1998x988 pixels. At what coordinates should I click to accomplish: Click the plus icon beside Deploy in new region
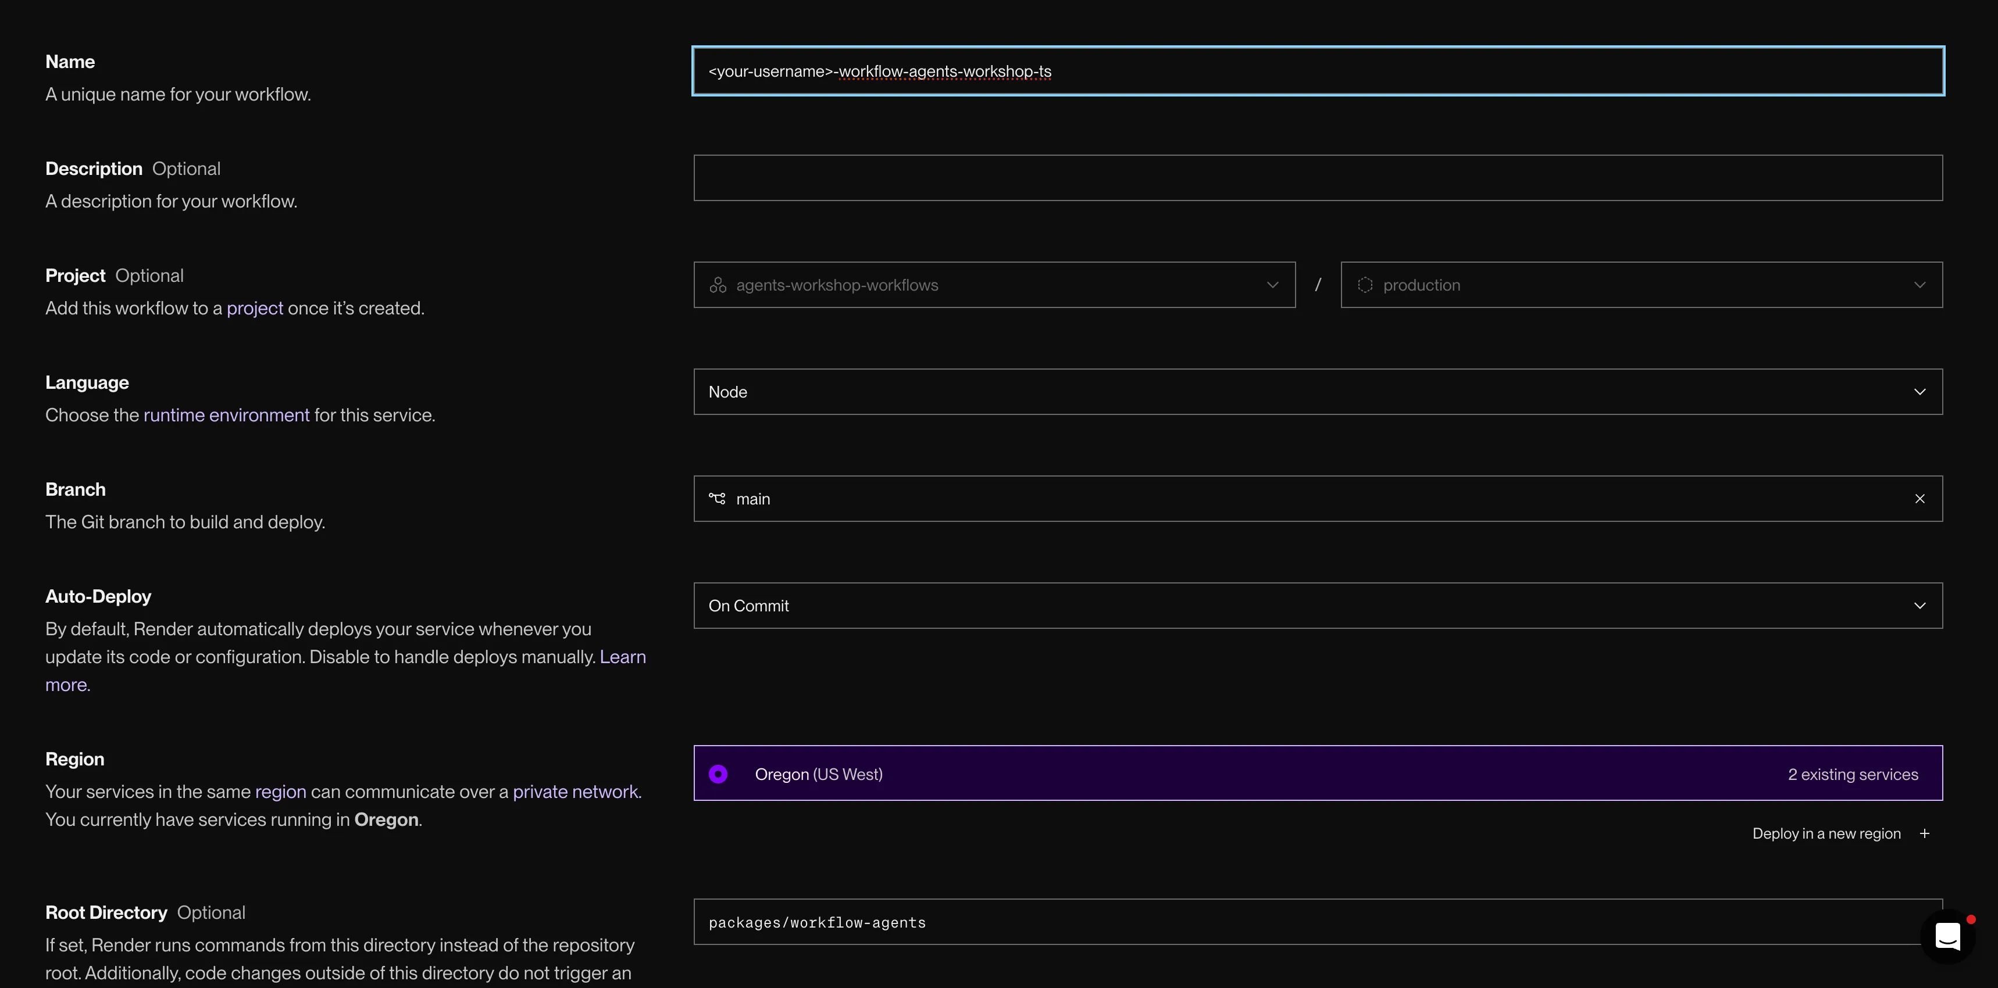[x=1924, y=834]
